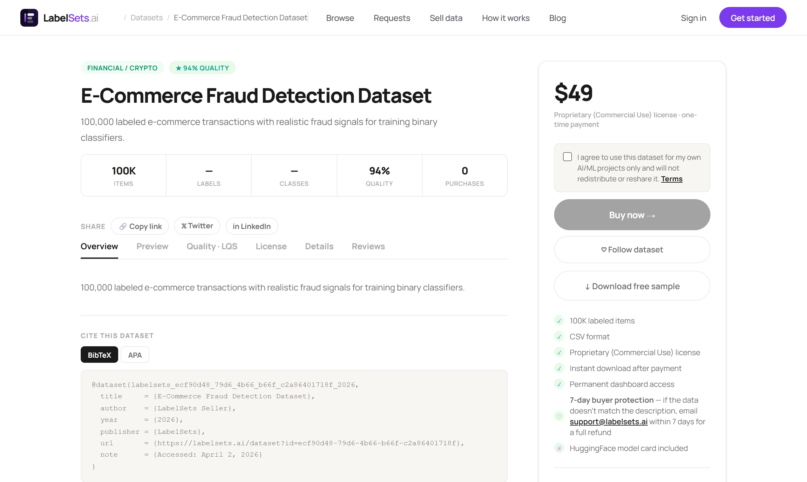Open Browse in top navigation

point(340,18)
